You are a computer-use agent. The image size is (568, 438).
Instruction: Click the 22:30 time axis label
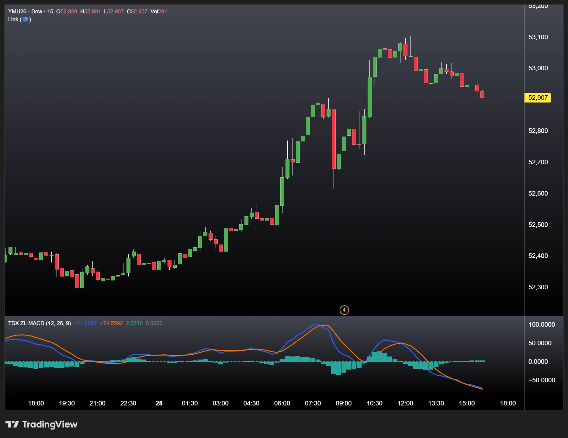pyautogui.click(x=128, y=403)
